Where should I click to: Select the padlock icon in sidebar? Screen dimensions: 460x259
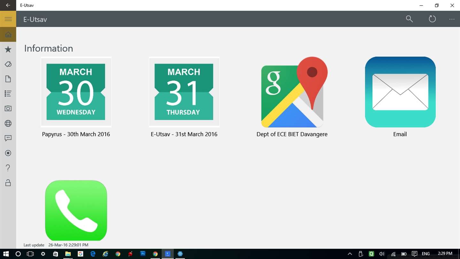[x=8, y=183]
